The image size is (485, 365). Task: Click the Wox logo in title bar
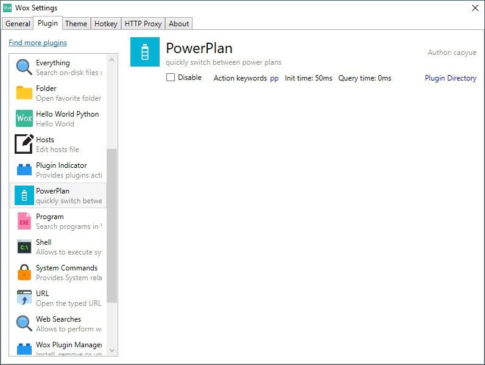pos(7,8)
